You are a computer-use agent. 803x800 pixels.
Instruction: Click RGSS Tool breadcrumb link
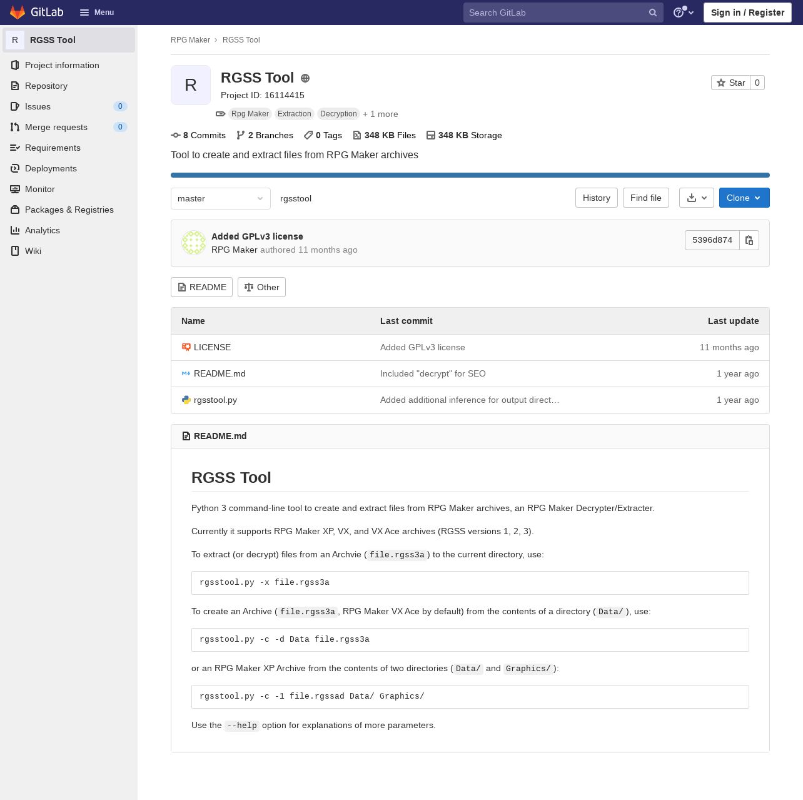[241, 40]
